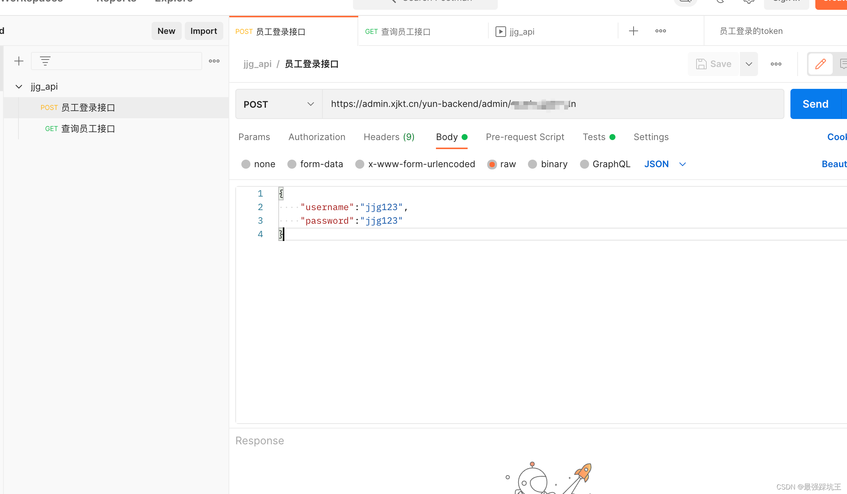This screenshot has height=494, width=847.
Task: Select the form-data body type
Action: click(x=292, y=164)
